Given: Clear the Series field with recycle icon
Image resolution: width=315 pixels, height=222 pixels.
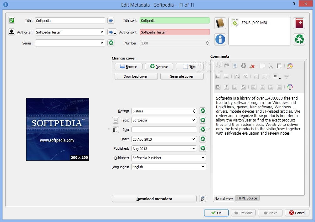Looking at the screenshot, I should 111,43.
